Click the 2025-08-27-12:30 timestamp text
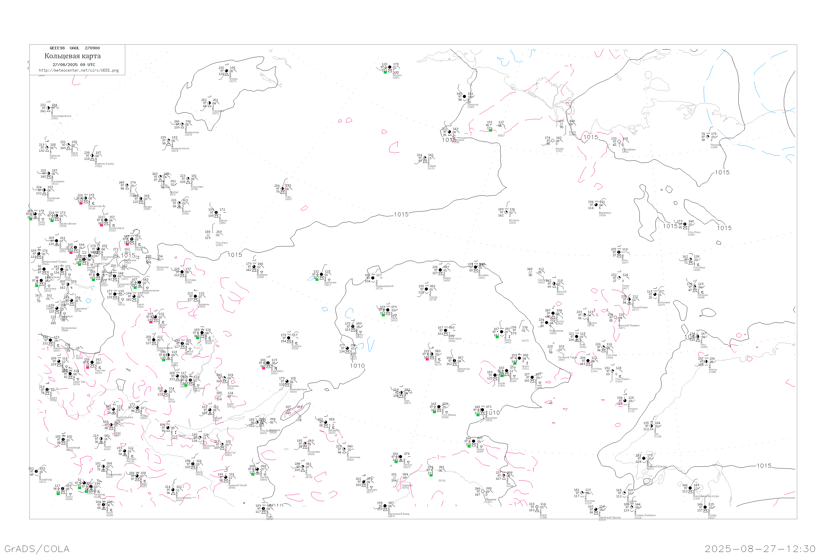 760,549
